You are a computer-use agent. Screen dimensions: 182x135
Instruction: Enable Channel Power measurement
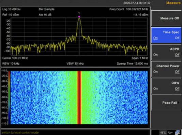coord(155,72)
